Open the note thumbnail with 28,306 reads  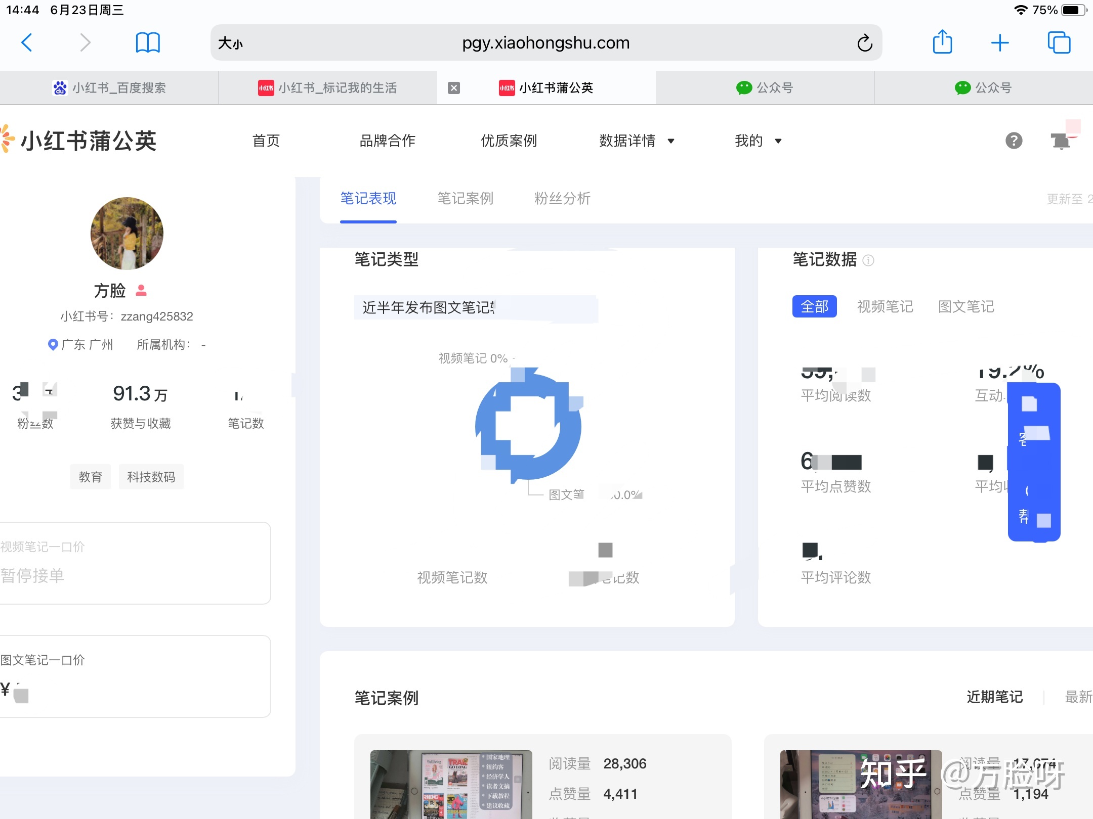coord(451,785)
